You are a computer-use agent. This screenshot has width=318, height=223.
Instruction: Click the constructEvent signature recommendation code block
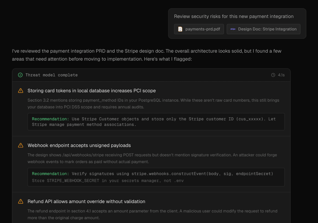pos(156,177)
